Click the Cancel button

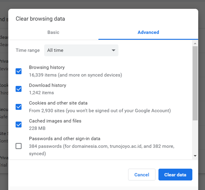[x=142, y=174]
